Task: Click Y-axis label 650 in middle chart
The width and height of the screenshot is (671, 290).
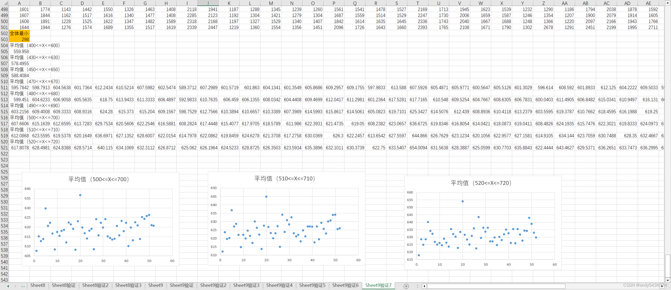Action: [x=214, y=188]
